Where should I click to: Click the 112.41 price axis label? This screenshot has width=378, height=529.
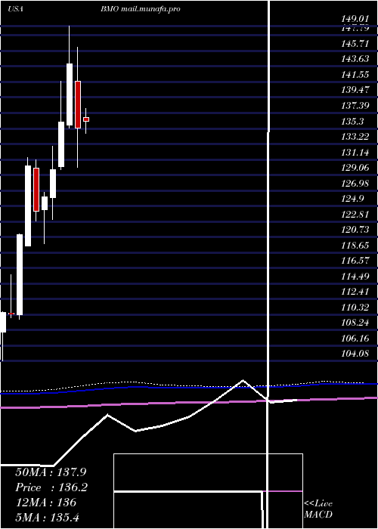(355, 292)
